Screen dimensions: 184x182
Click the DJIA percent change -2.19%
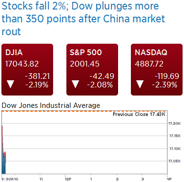[37, 85]
